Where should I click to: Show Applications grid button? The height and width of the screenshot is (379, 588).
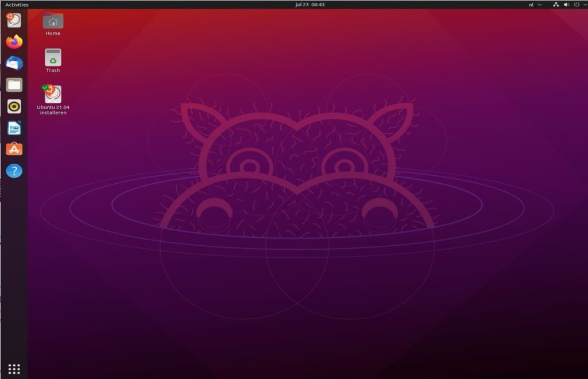click(x=14, y=369)
